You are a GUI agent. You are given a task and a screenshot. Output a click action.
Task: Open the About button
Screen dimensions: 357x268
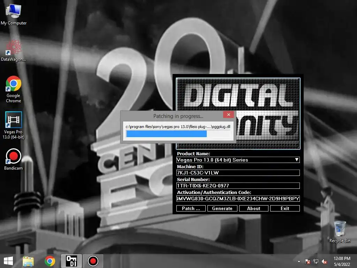254,208
